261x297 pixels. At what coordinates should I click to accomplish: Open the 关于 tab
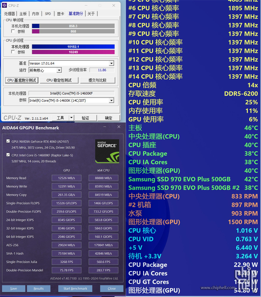click(x=91, y=14)
